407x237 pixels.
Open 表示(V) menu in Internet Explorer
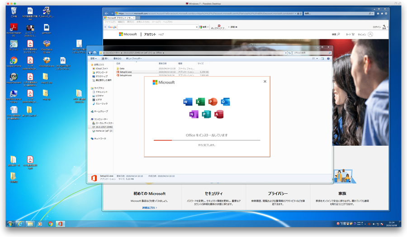pos(131,22)
